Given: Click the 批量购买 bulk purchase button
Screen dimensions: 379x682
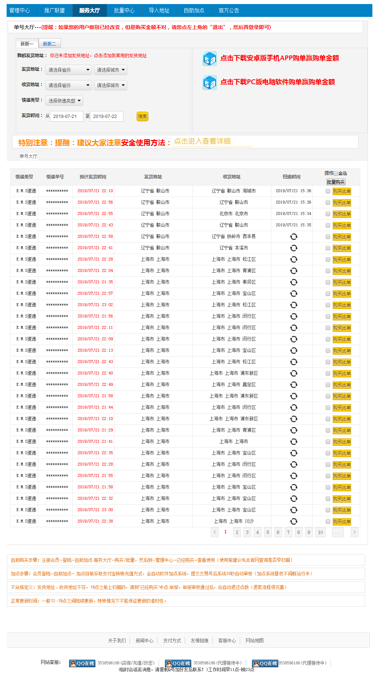Looking at the screenshot, I should (x=336, y=182).
